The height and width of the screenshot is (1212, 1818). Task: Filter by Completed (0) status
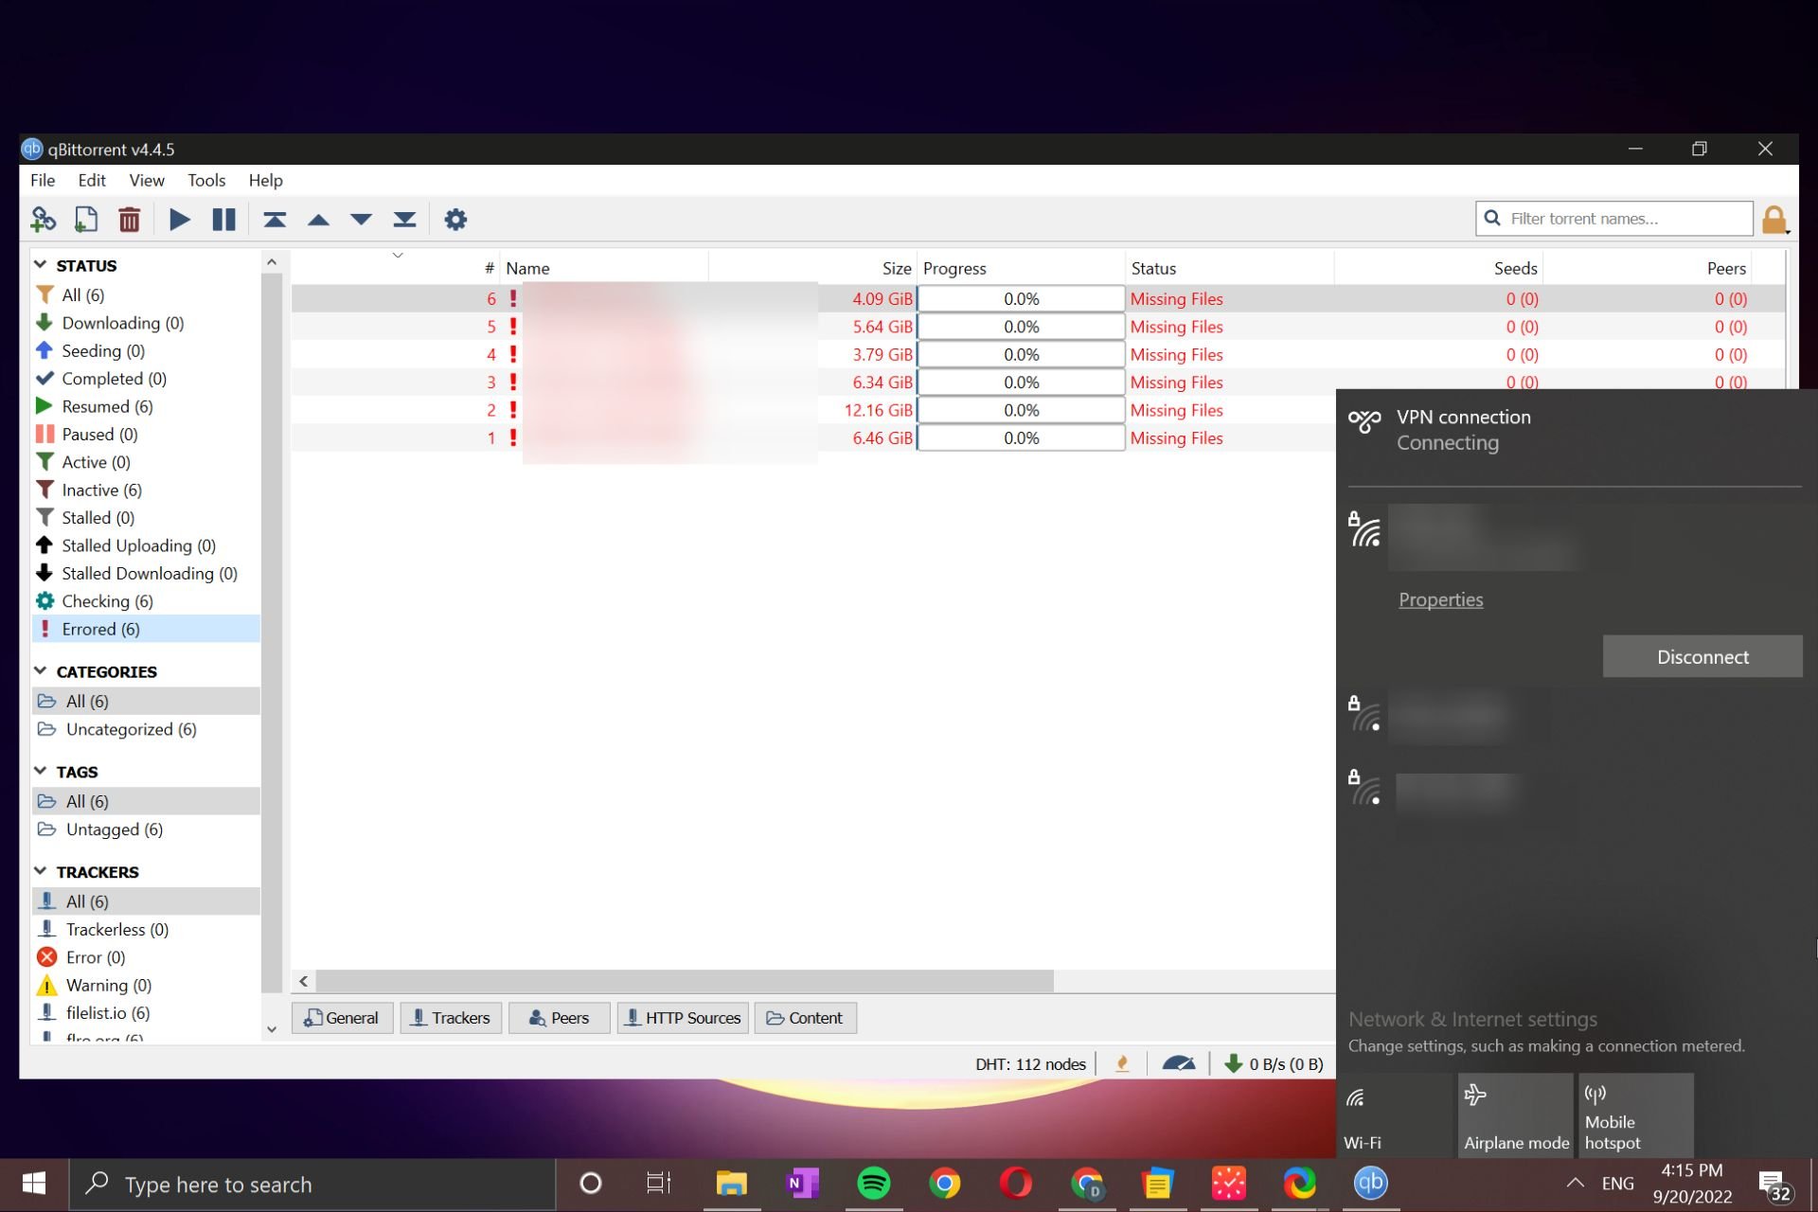pyautogui.click(x=115, y=379)
